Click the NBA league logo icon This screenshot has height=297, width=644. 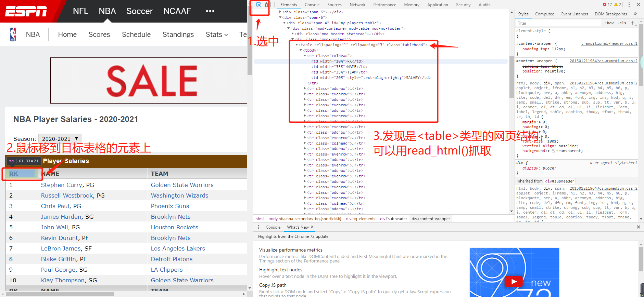[13, 35]
